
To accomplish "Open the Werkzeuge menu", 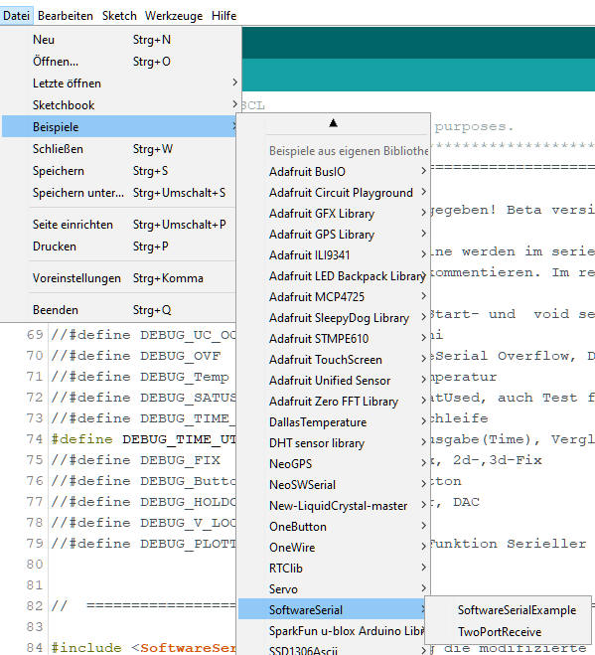I will [174, 16].
